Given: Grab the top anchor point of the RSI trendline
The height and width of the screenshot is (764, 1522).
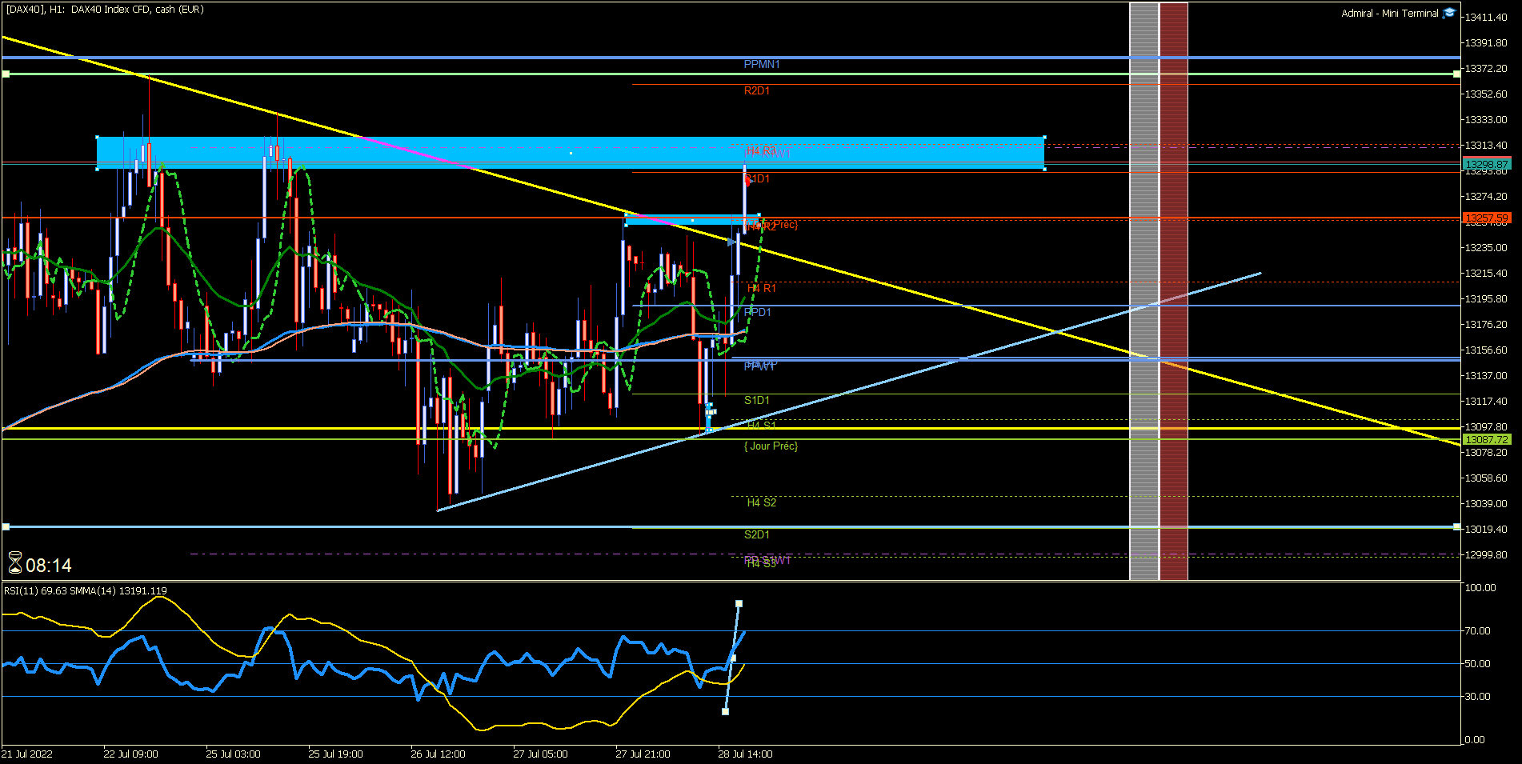Looking at the screenshot, I should coord(739,603).
